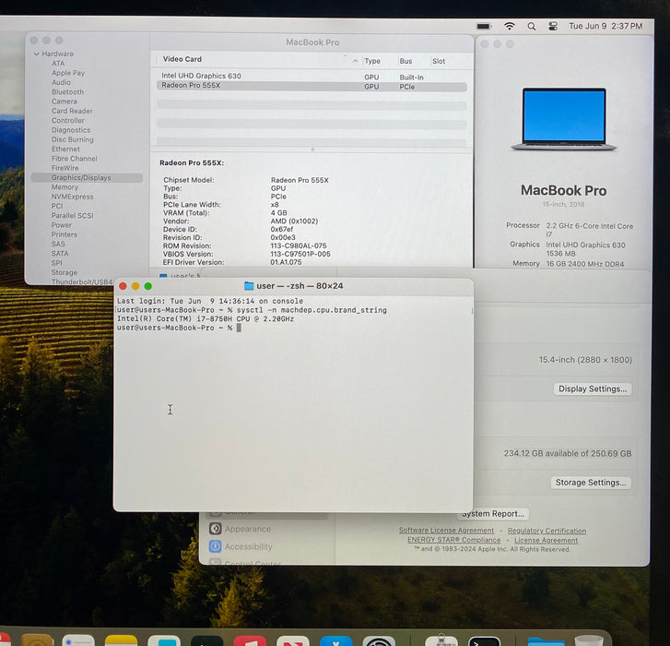Select Accessibility in System Settings sidebar
Viewport: 670px width, 646px height.
coord(248,546)
